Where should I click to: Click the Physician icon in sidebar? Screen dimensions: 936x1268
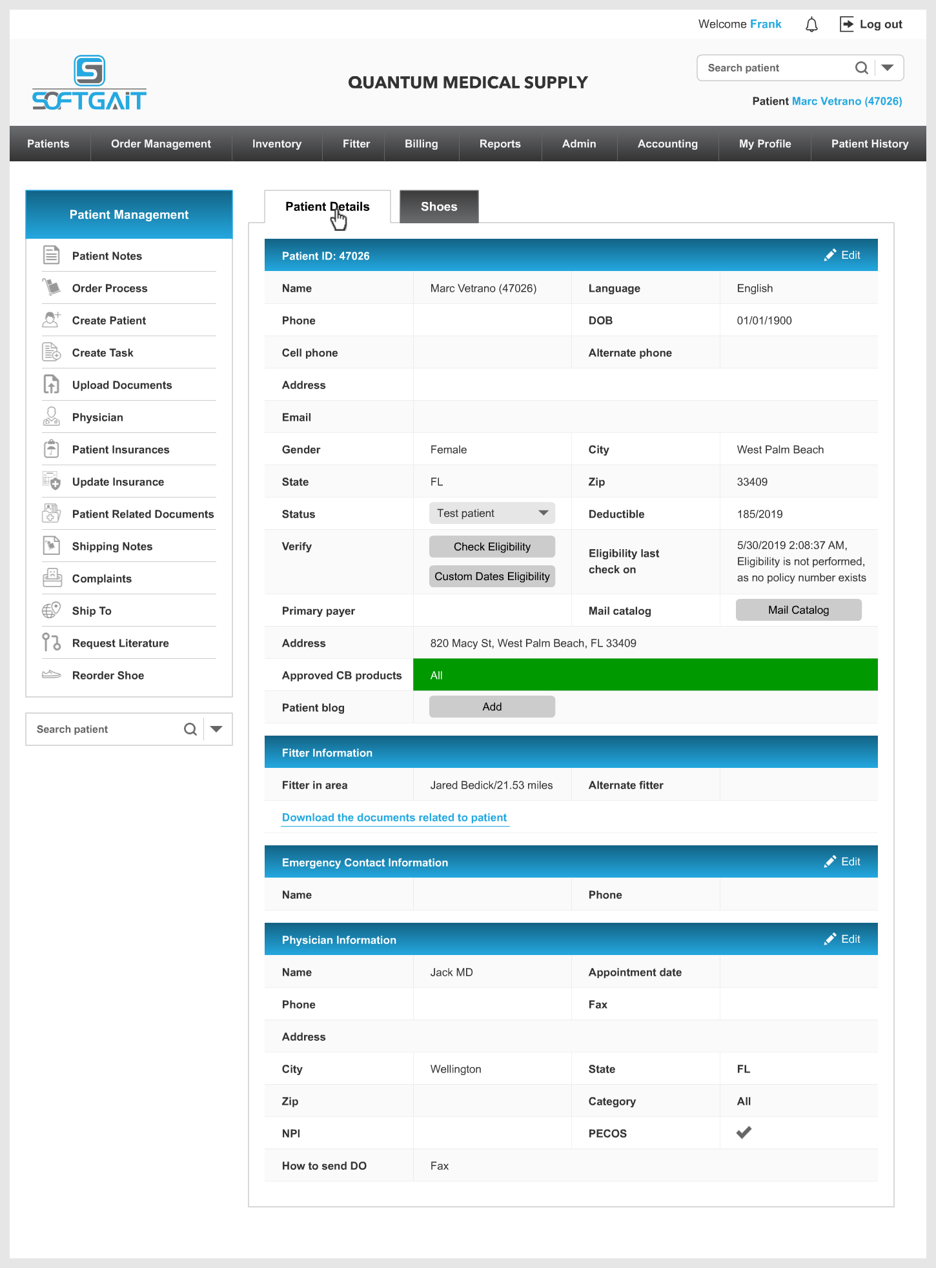click(52, 417)
